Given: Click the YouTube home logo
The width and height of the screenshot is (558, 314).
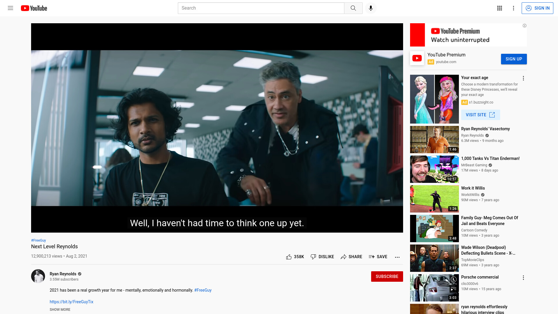Looking at the screenshot, I should click(x=34, y=8).
